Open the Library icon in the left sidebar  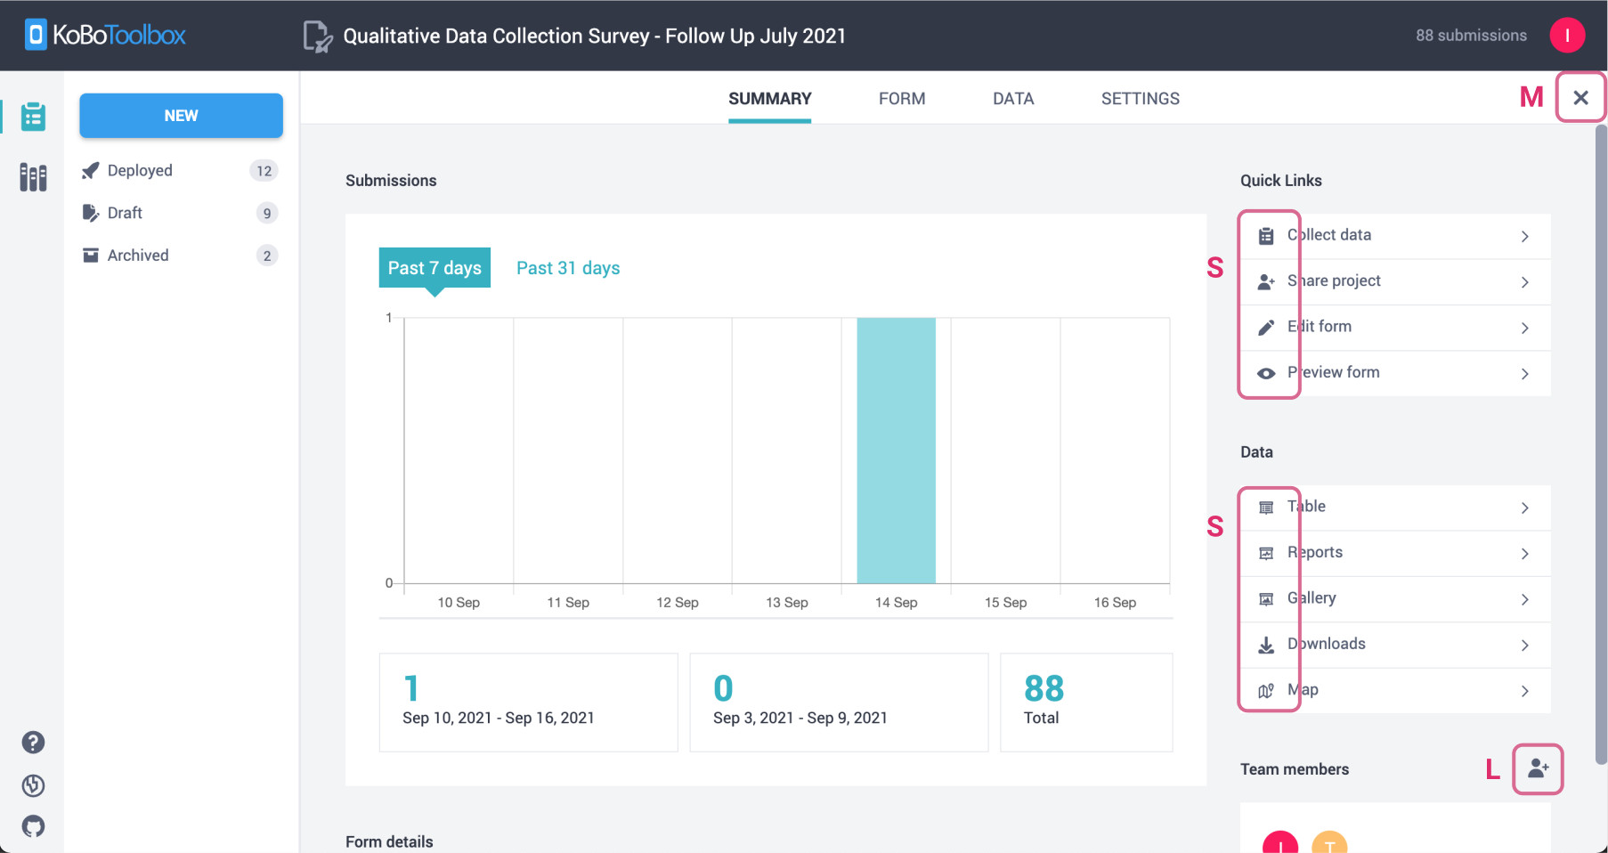pyautogui.click(x=32, y=176)
